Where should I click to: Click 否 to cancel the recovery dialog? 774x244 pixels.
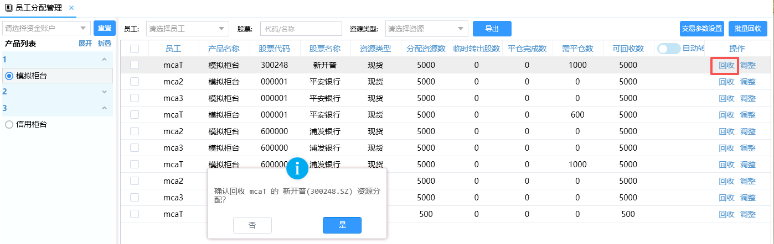click(x=252, y=225)
